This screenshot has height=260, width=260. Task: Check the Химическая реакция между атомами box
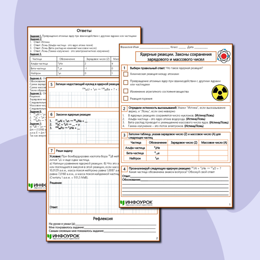(125, 74)
